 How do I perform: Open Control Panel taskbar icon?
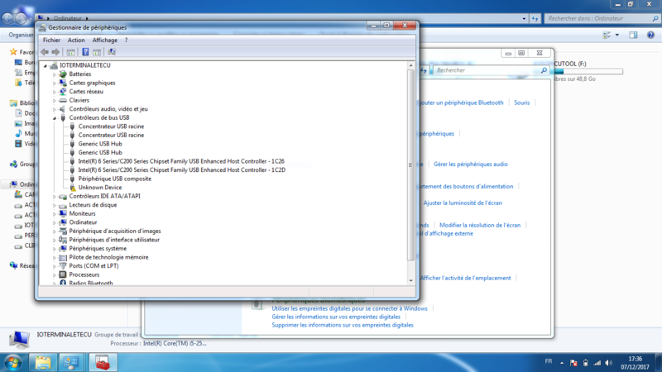[71, 362]
